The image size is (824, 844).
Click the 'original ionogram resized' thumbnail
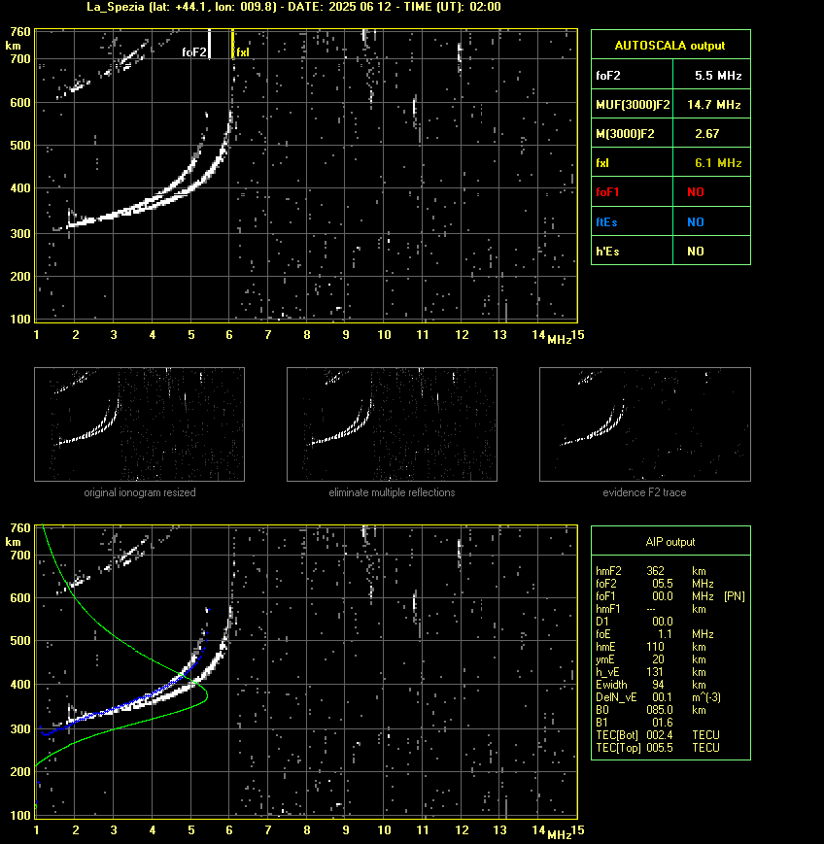pos(140,424)
